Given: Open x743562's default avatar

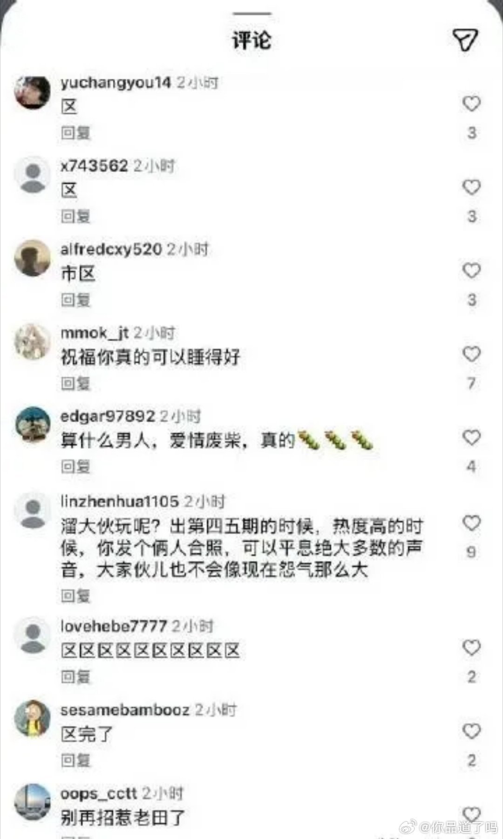Looking at the screenshot, I should pos(33,175).
